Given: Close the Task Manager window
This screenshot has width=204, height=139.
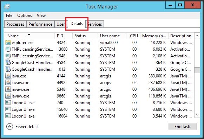Looking at the screenshot, I should pos(192,5).
